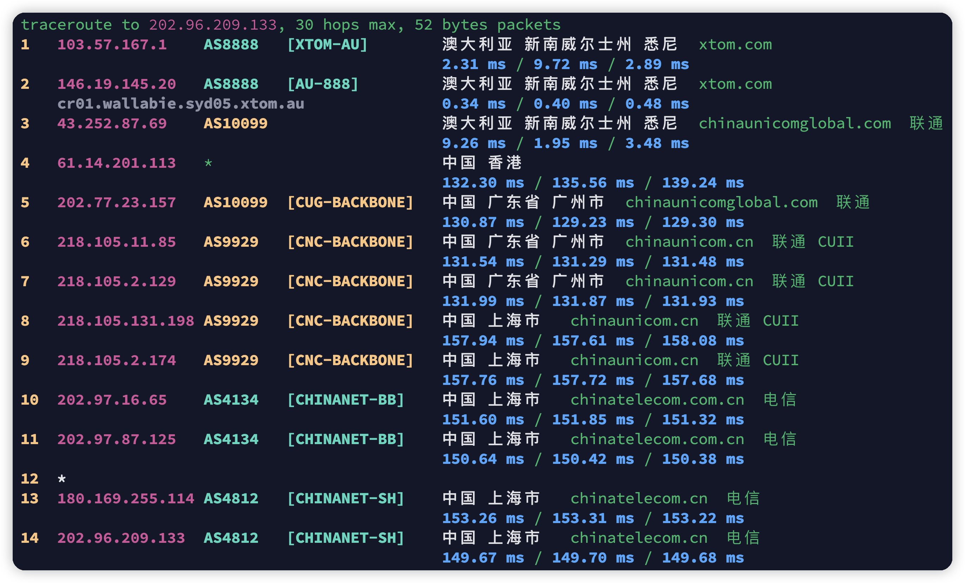
Task: Click IP address 202.97.16.65
Action: 112,400
